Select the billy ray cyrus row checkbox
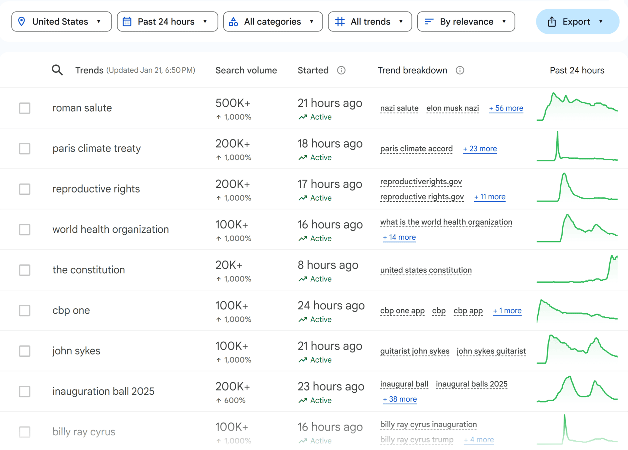The image size is (628, 450). pos(25,432)
